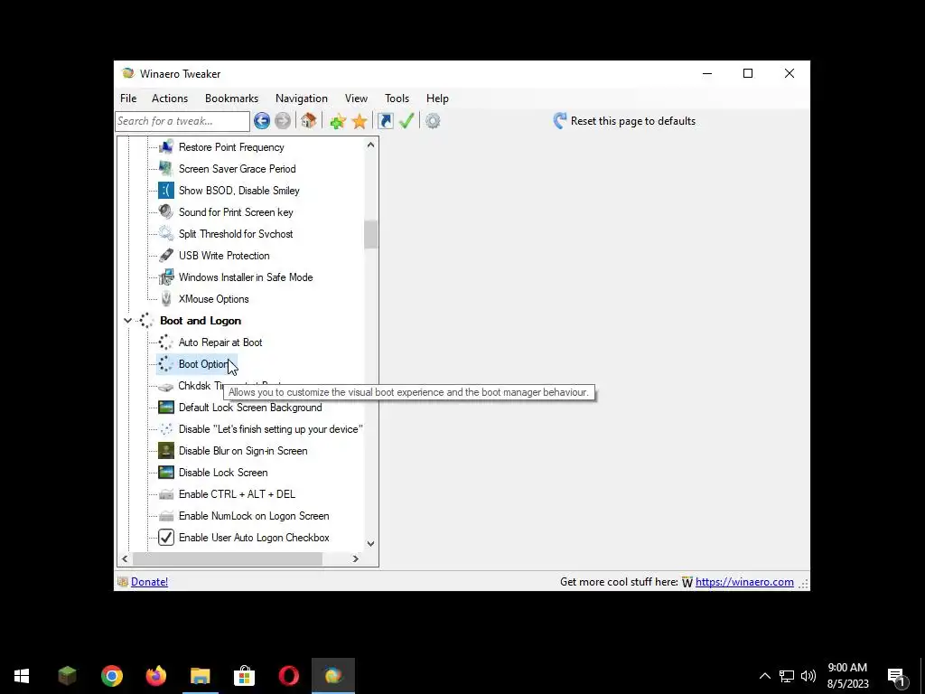Open the Navigation menu
This screenshot has height=694, width=925.
[x=302, y=98]
